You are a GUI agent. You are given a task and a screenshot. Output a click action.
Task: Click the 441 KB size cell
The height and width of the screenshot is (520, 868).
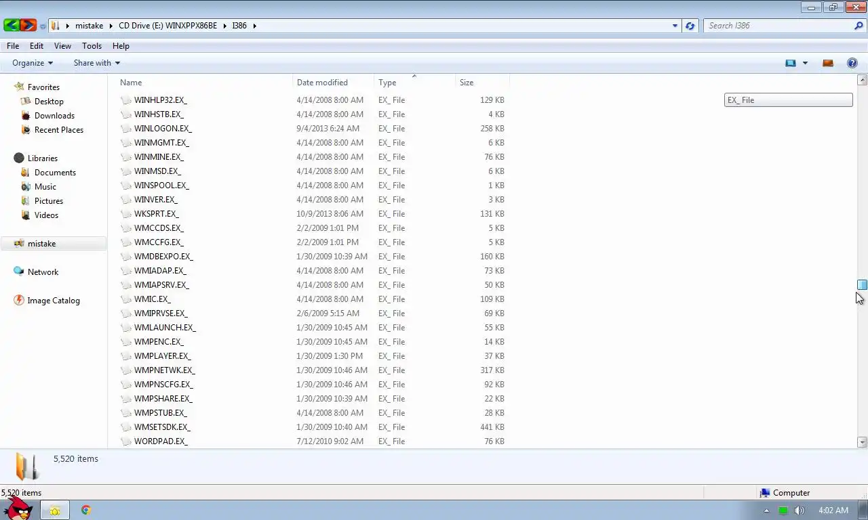click(492, 427)
